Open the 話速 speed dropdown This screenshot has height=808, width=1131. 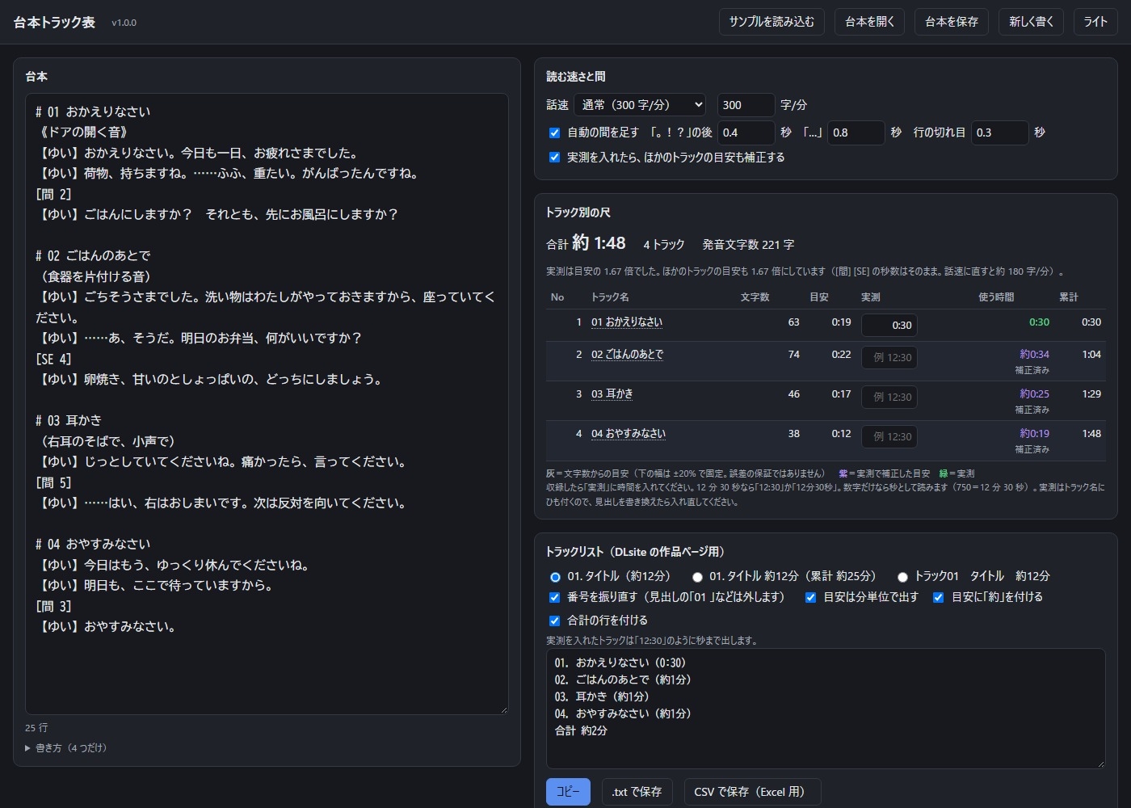640,105
